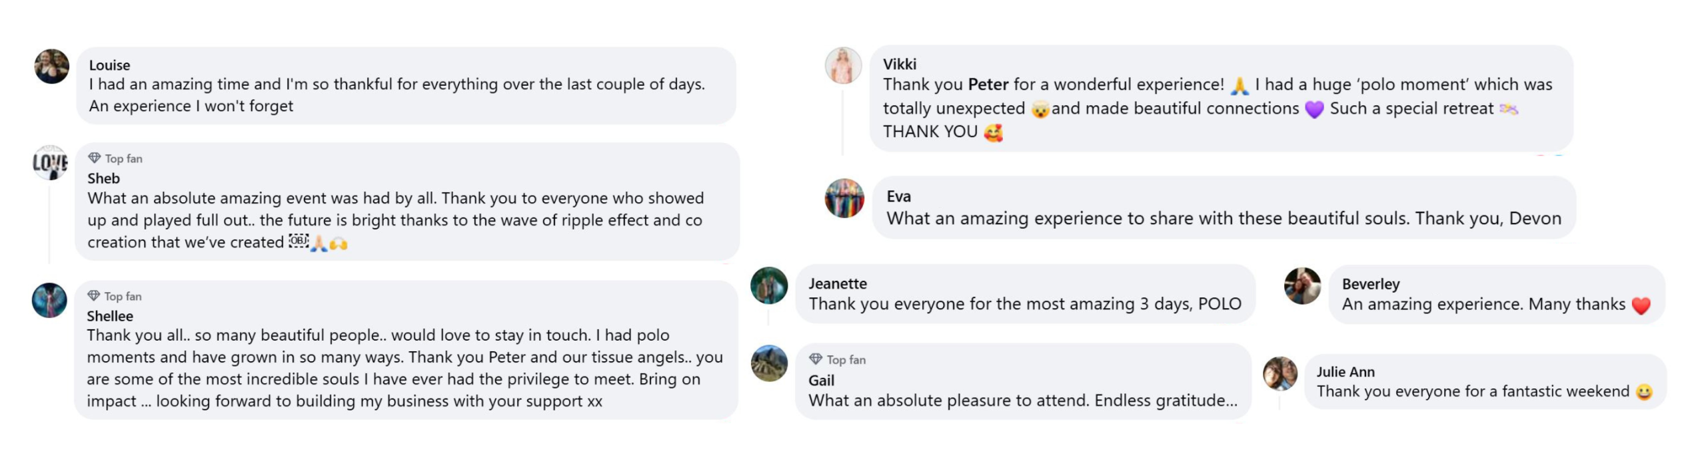The width and height of the screenshot is (1706, 473).
Task: Click Jeanette's profile avatar
Action: tap(769, 285)
